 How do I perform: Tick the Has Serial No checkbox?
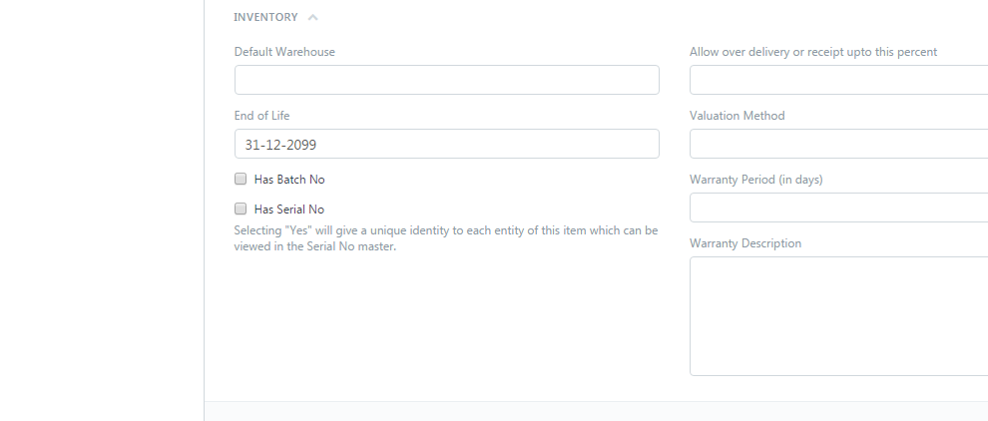coord(241,209)
